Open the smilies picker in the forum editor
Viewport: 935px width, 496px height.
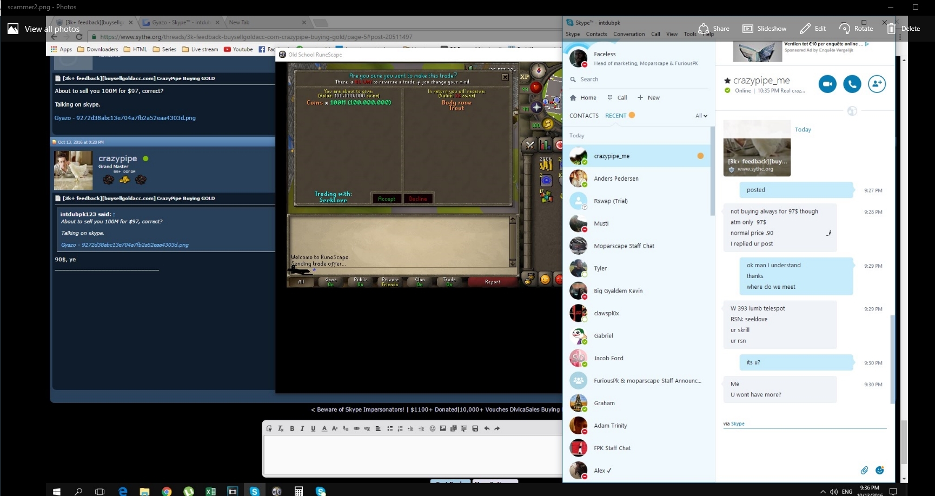click(432, 428)
